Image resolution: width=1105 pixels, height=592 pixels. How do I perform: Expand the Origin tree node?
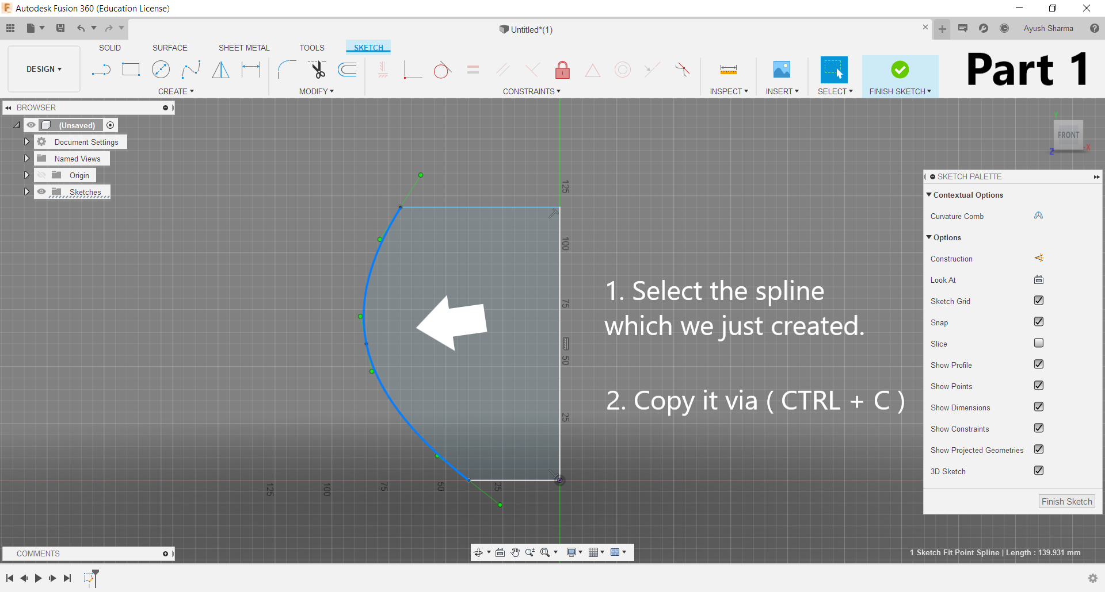pos(26,175)
